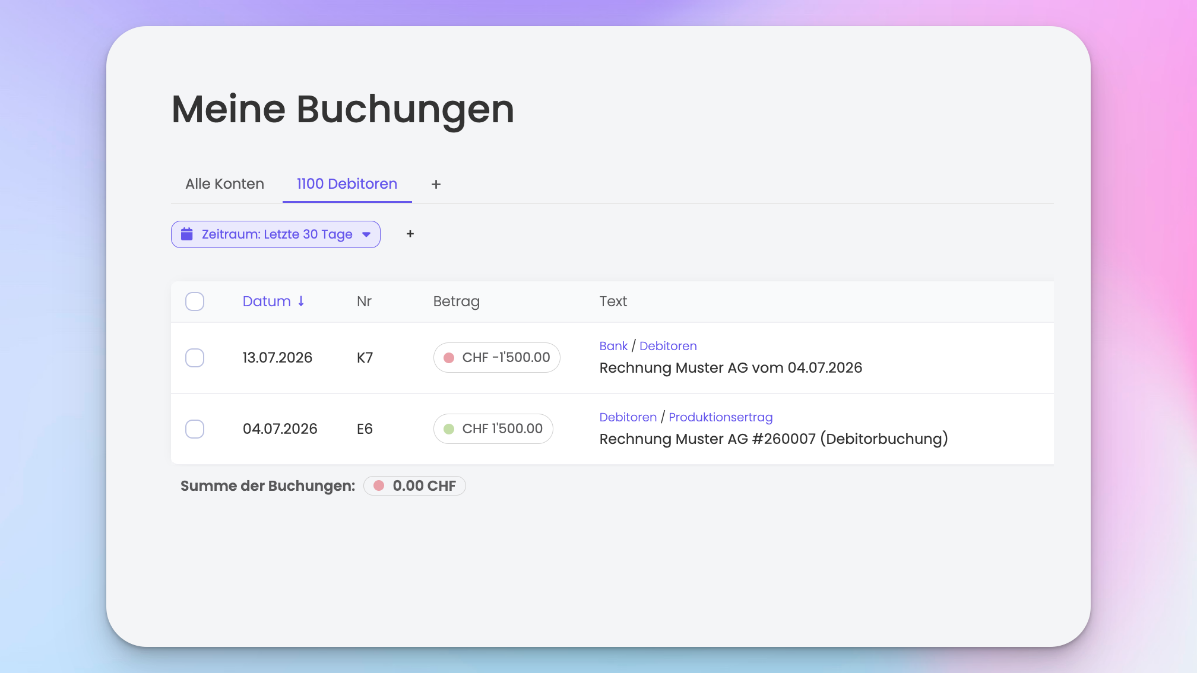
Task: Check the box for booking E6
Action: 195,429
